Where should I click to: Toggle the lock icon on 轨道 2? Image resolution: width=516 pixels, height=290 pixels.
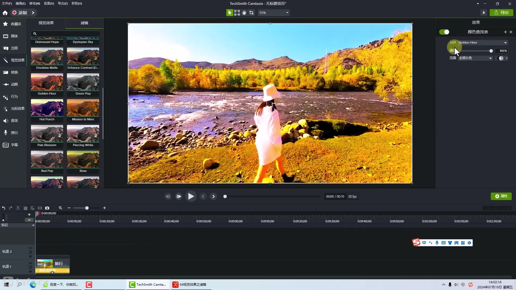[30, 256]
